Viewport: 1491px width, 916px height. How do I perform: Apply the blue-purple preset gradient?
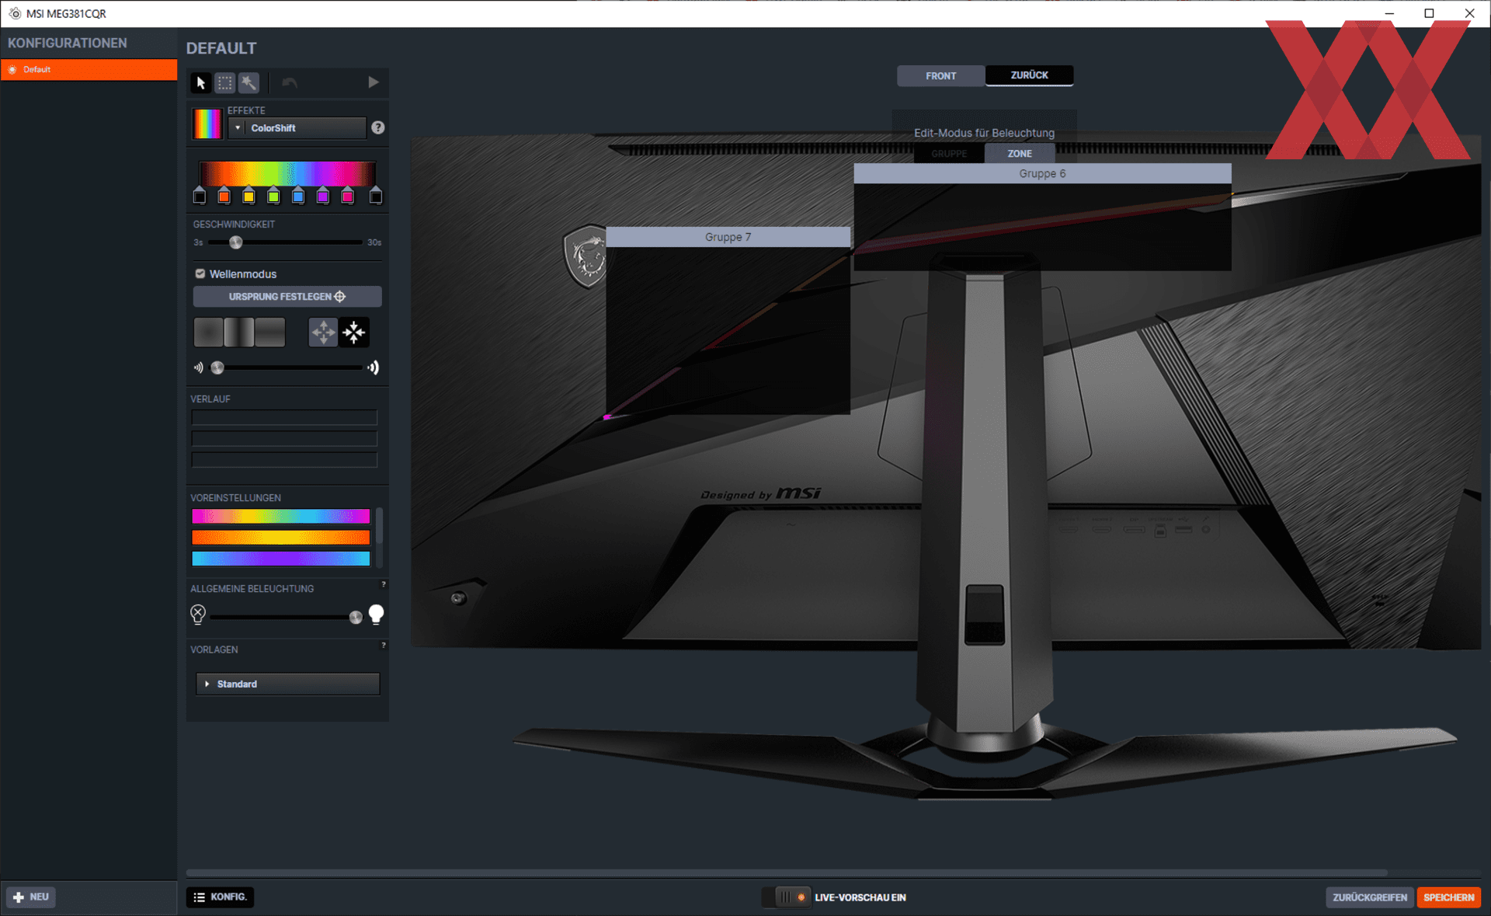tap(281, 559)
